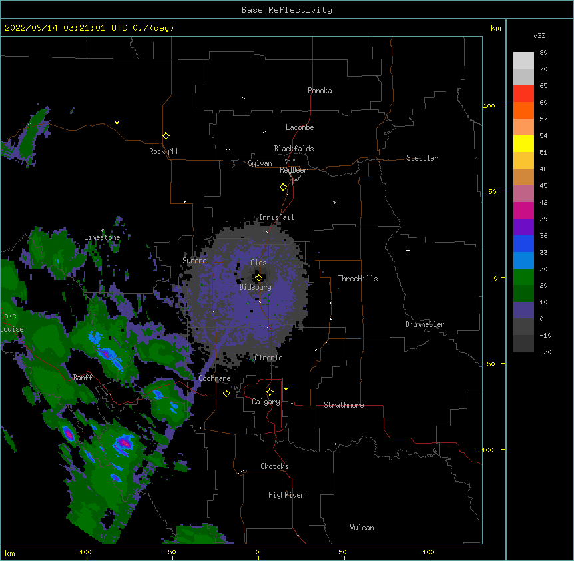Click the Blackfalds city label
The width and height of the screenshot is (574, 561).
[294, 149]
